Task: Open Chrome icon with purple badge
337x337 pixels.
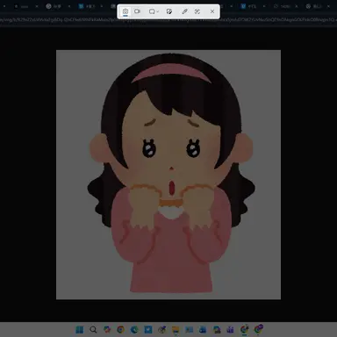Action: pyautogui.click(x=258, y=329)
